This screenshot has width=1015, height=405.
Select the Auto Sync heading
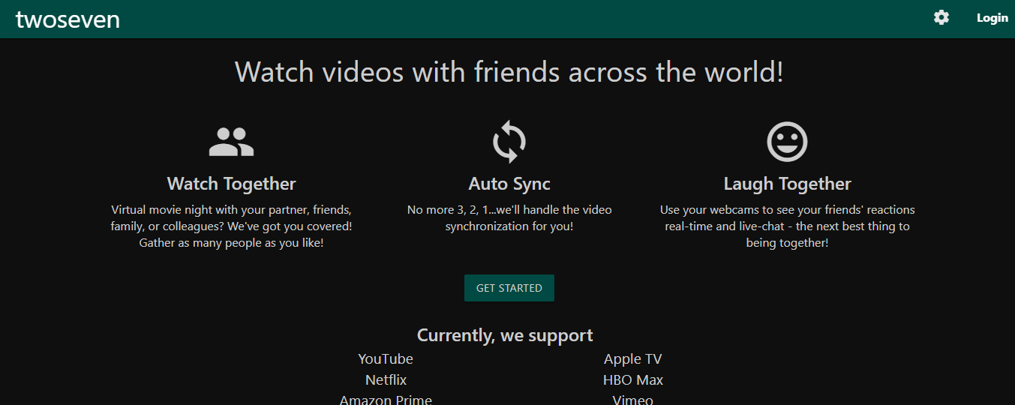coord(509,184)
